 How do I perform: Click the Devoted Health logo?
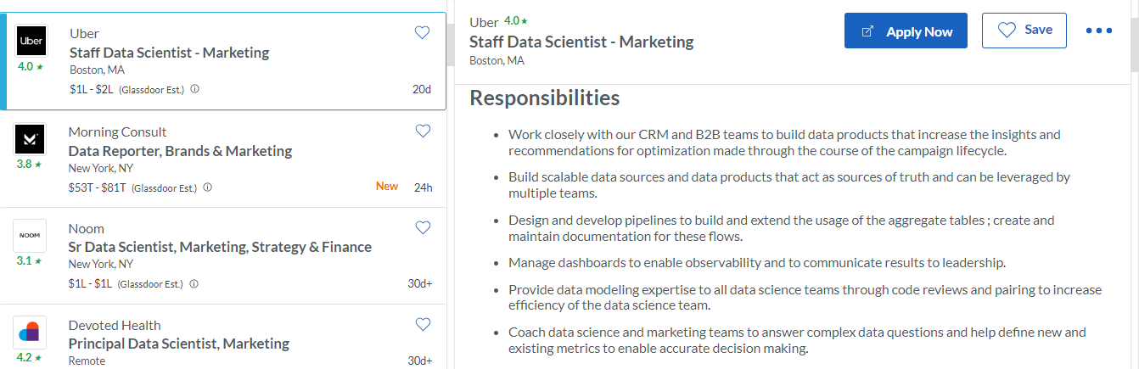tap(31, 332)
